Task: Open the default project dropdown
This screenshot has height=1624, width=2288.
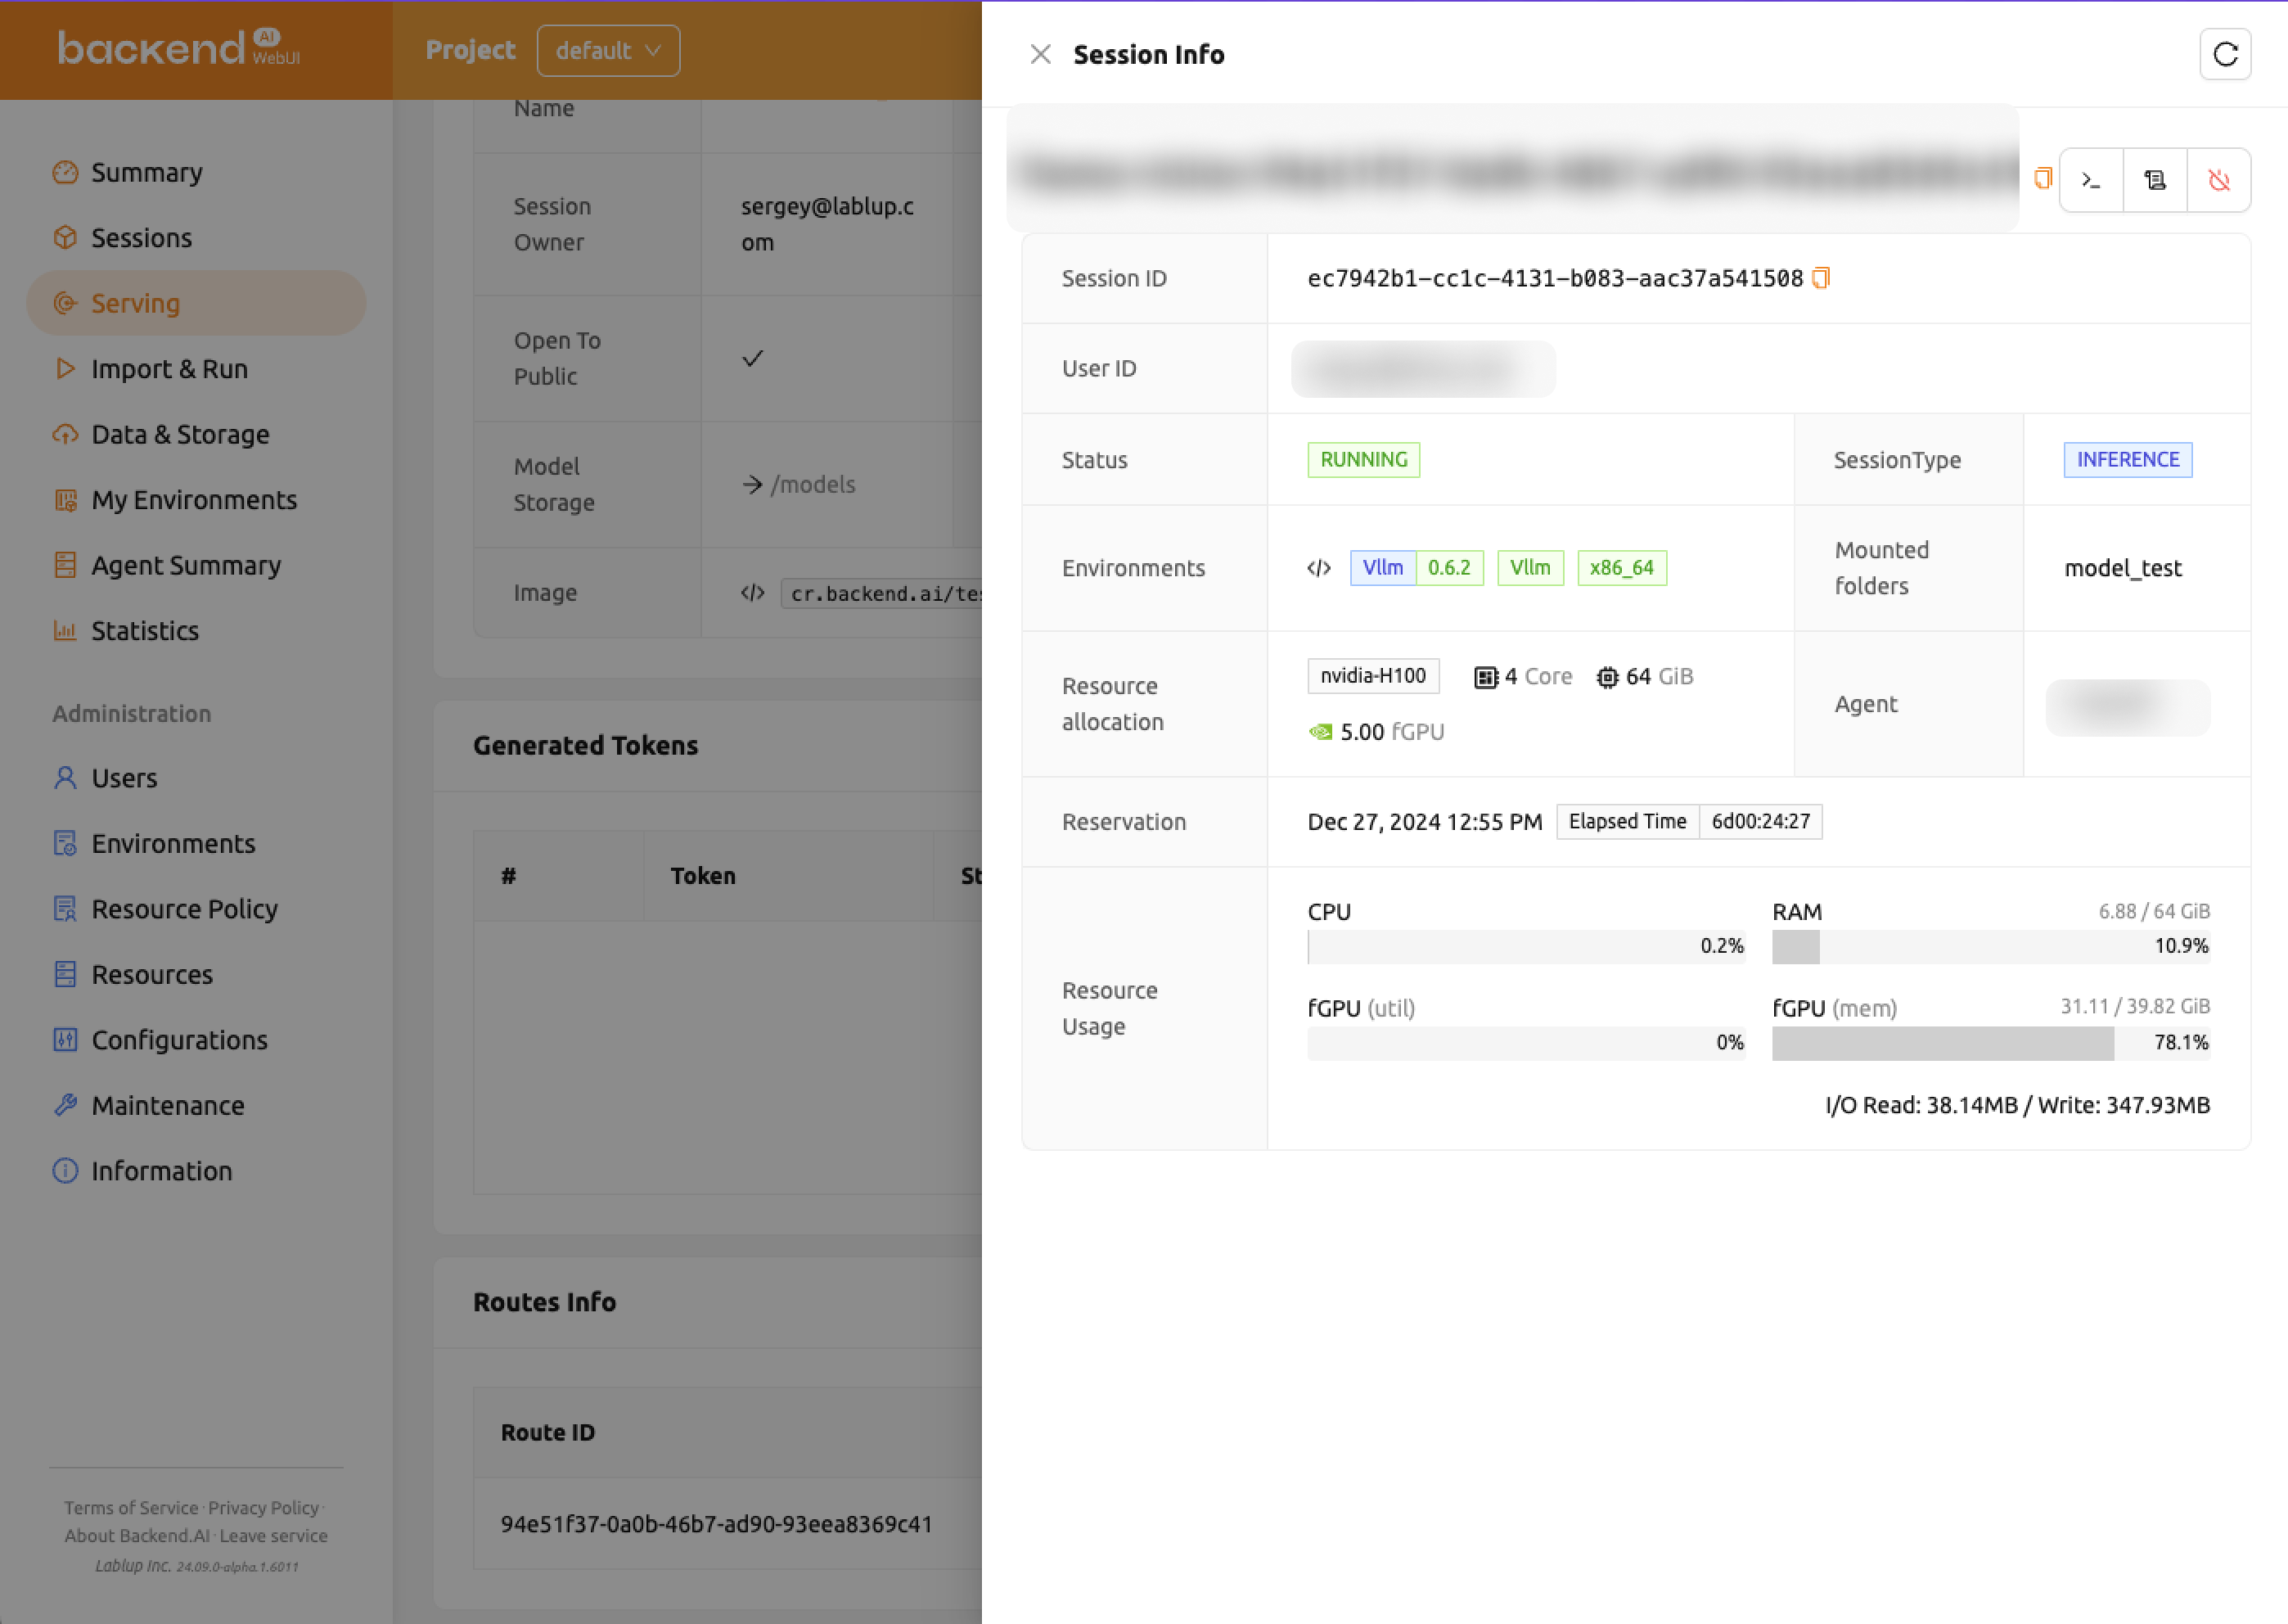Action: click(608, 50)
